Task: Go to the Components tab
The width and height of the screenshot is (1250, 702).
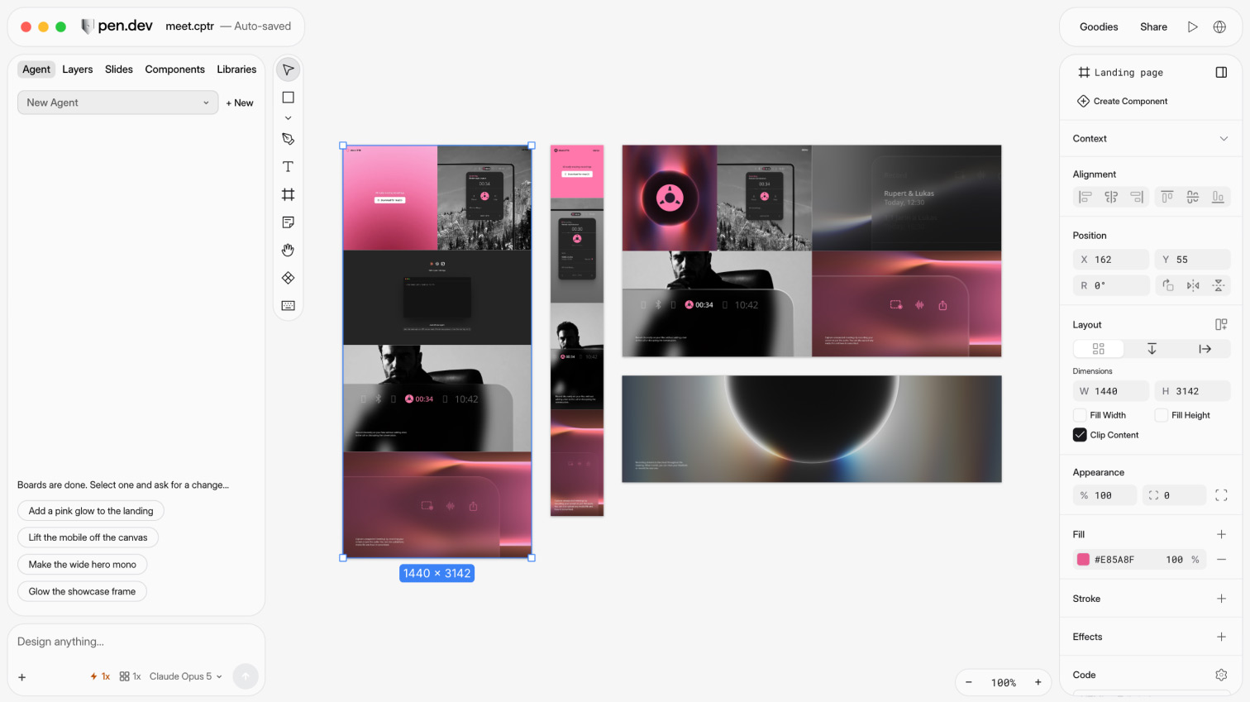Action: [x=174, y=69]
